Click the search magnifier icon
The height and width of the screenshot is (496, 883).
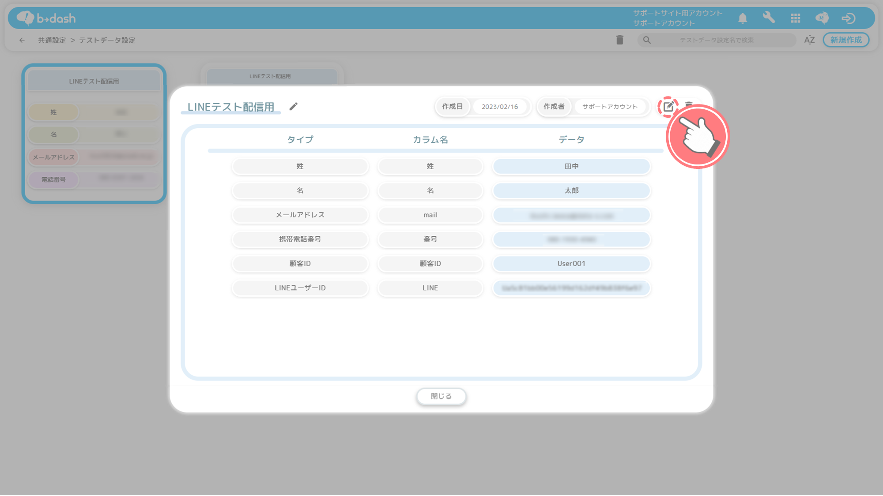pos(647,40)
